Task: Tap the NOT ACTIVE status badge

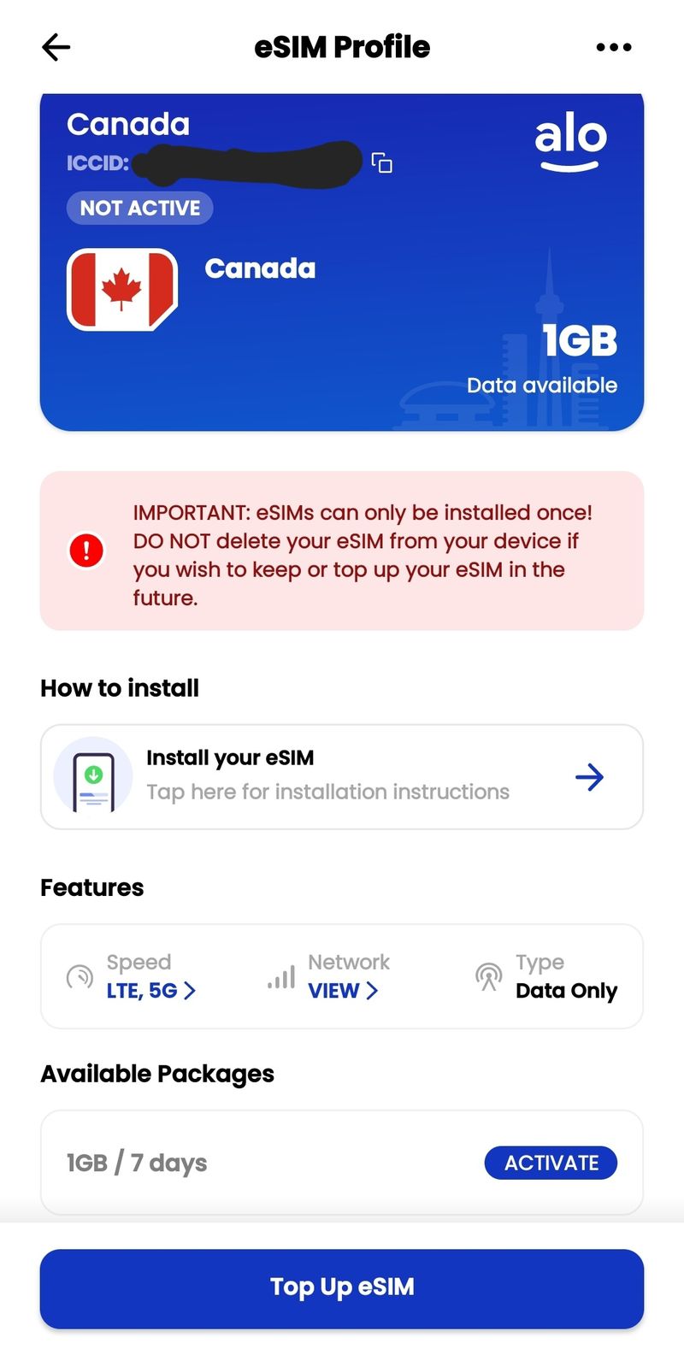Action: (x=140, y=208)
